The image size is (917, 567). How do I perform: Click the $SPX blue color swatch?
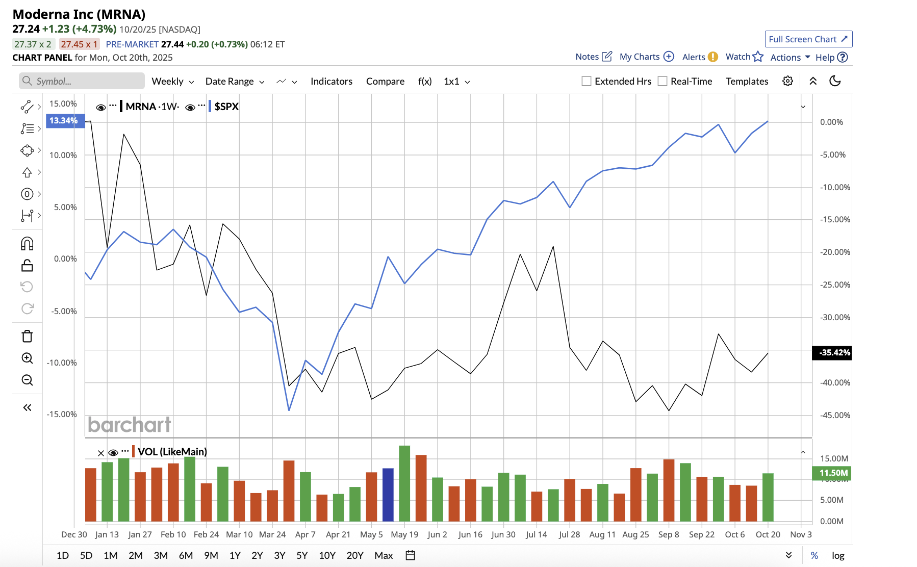point(210,106)
